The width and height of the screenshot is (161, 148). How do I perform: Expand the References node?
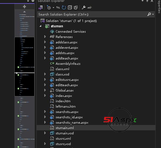click(45, 37)
